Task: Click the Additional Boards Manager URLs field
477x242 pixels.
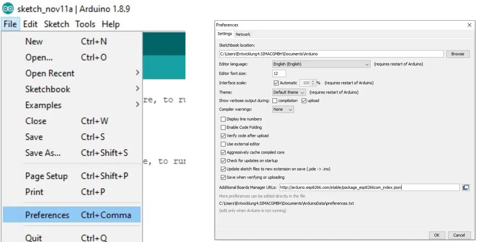Action: [369, 187]
